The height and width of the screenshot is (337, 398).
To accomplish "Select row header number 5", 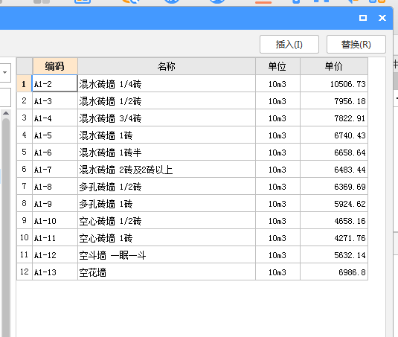I will 25,152.
